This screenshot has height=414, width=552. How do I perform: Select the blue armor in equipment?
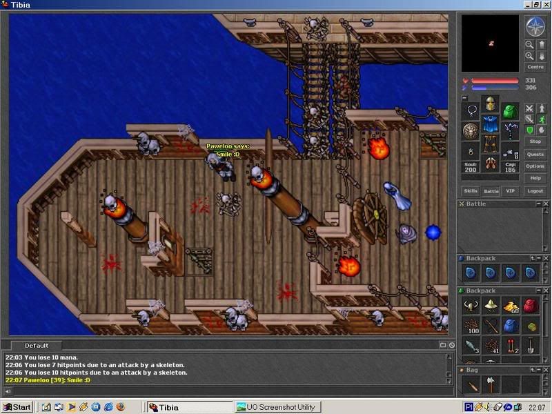click(491, 124)
